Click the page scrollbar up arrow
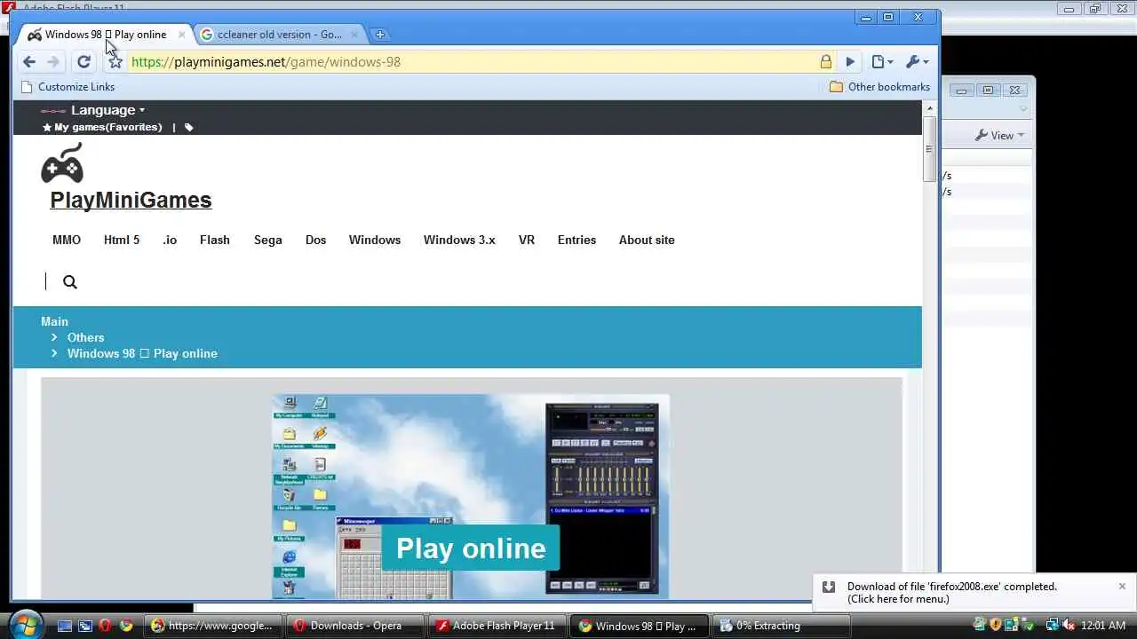Screen dimensions: 1137x639 point(930,108)
